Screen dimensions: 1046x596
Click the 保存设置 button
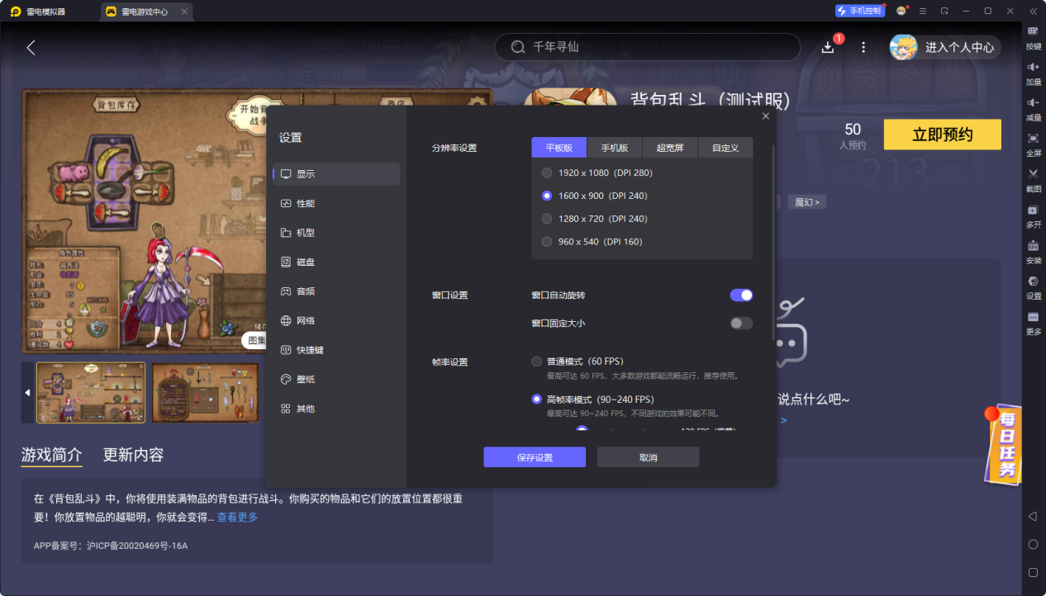point(535,457)
